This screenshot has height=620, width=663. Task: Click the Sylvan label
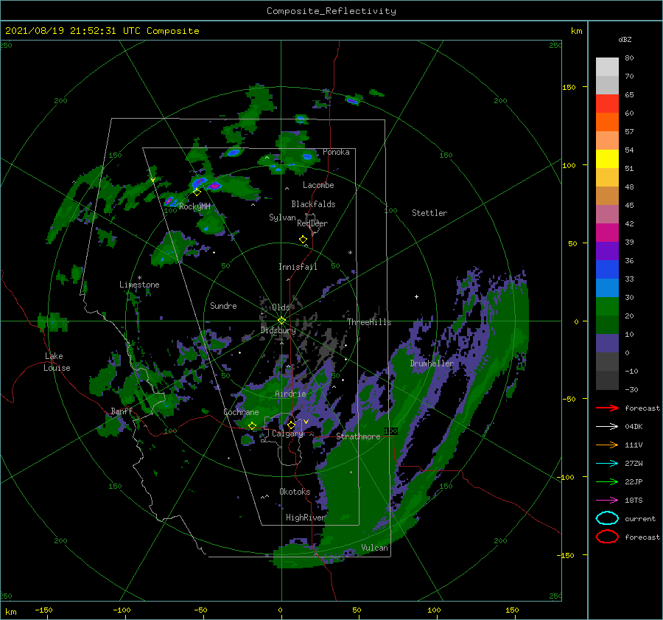[x=282, y=217]
